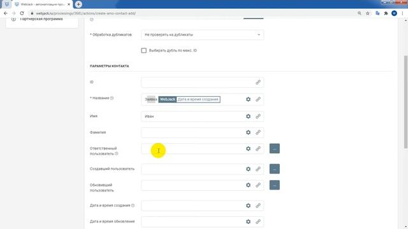Screen dimensions: 408x229
Task: Open gear settings for Создавший пользователь field
Action: [x=248, y=169]
